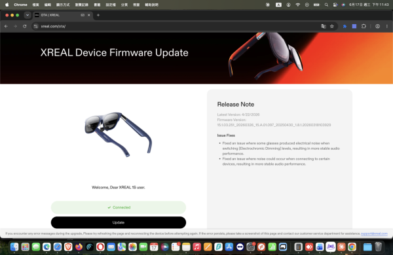Open the blue folder stack in Dock
The image size is (393, 255).
pyautogui.click(x=367, y=247)
